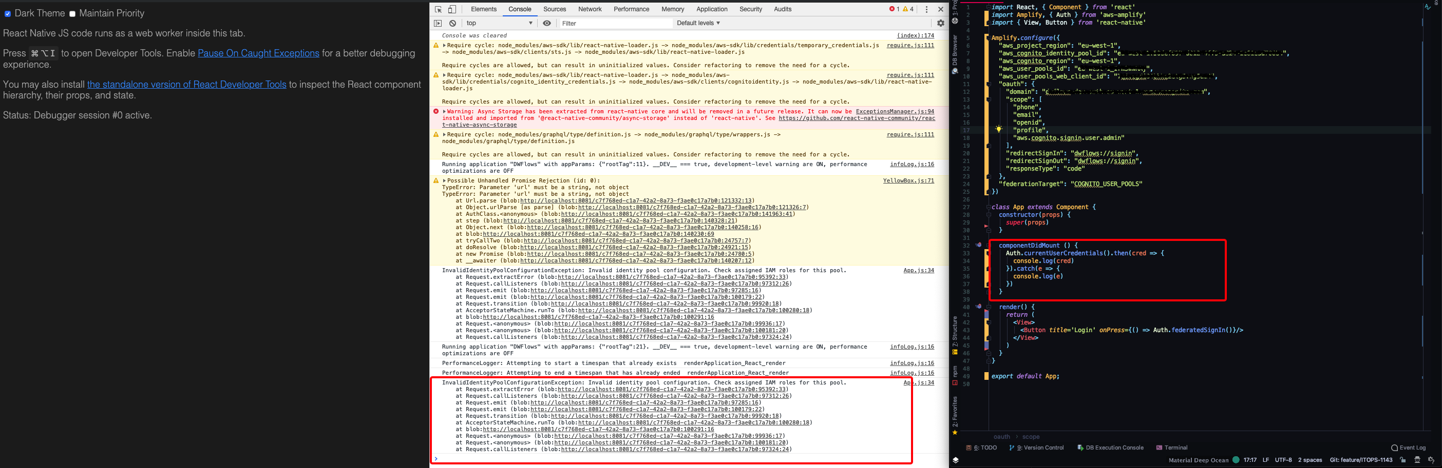This screenshot has width=1442, height=468.
Task: Select the inspect element cursor icon in DevTools
Action: click(x=438, y=9)
